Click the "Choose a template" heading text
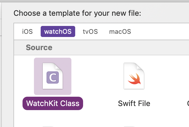189x127 pixels. (x=78, y=13)
